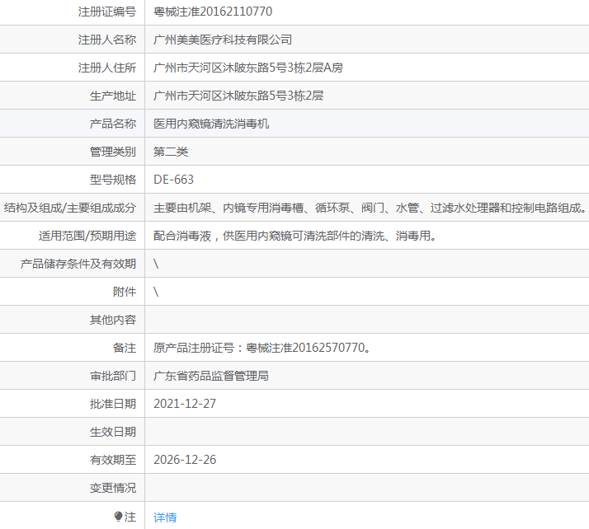589x529 pixels.
Task: Click the backslash value in 产品储存条件及有效期 row
Action: (x=156, y=264)
